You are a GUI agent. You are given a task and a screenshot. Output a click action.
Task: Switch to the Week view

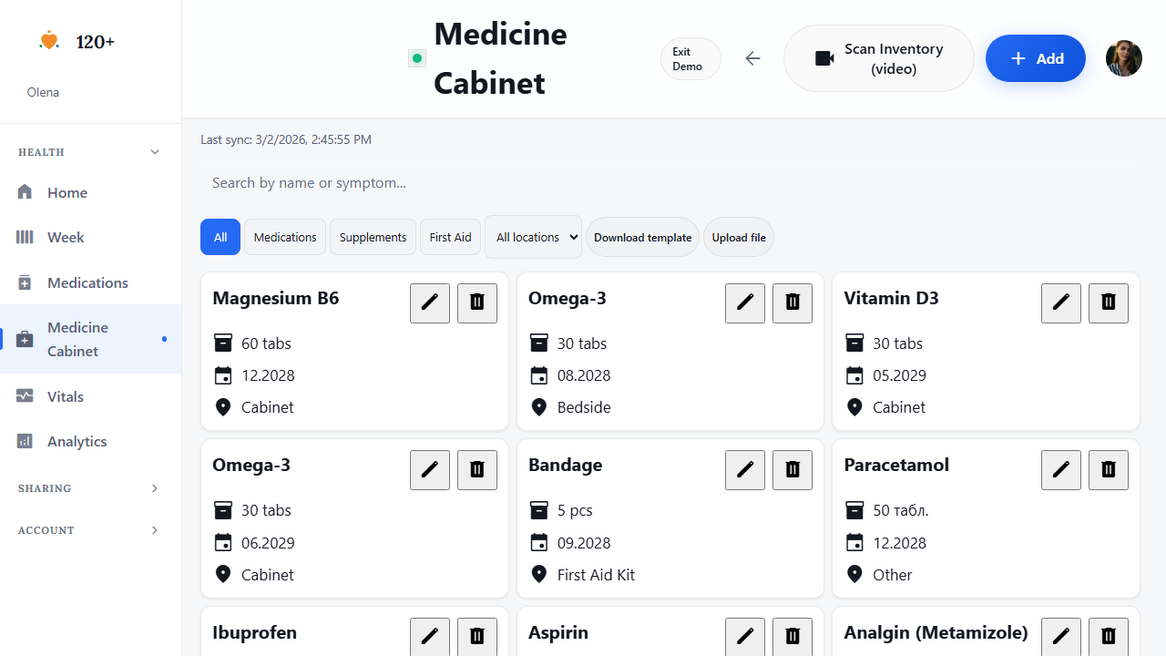tap(65, 237)
